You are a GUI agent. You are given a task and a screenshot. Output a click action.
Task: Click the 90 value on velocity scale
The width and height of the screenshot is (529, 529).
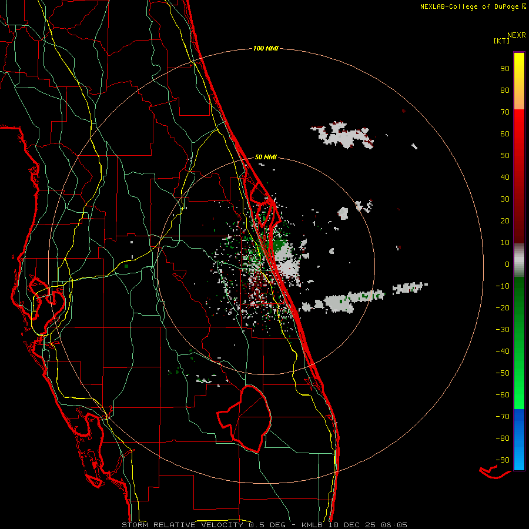point(505,69)
